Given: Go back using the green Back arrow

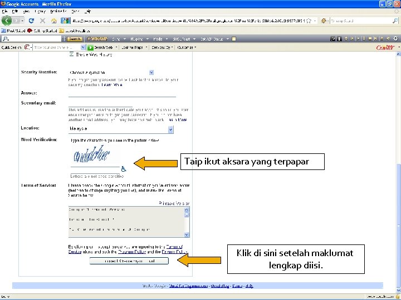Looking at the screenshot, I should coord(7,21).
